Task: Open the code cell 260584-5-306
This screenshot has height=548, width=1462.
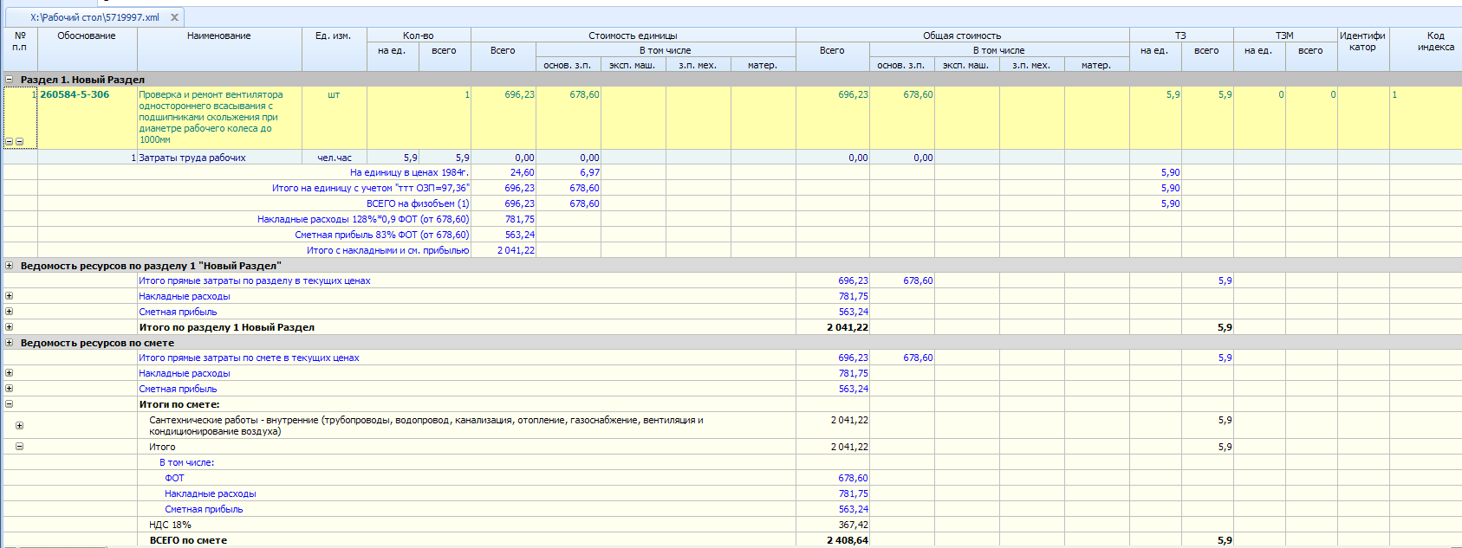Action: (x=75, y=95)
